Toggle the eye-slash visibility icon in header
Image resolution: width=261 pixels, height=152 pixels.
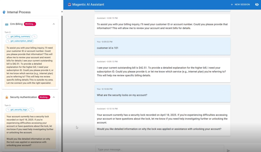click(257, 4)
